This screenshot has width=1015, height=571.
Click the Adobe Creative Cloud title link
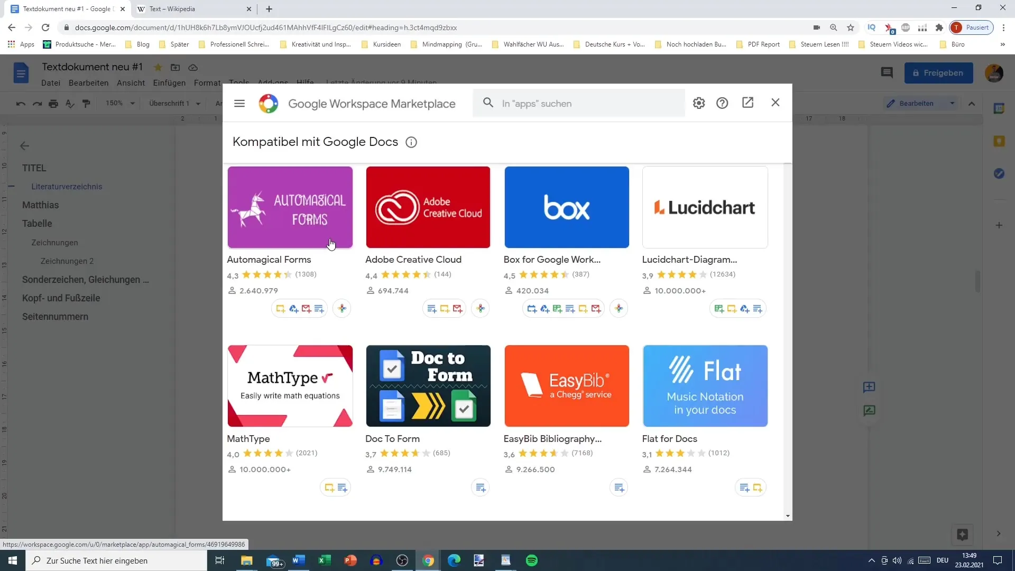413,260
